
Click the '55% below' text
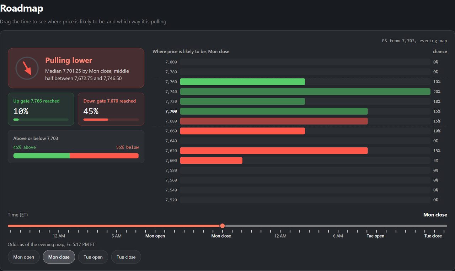127,147
